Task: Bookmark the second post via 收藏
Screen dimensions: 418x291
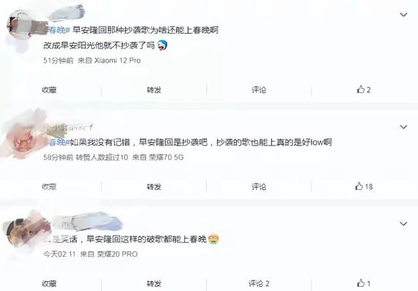Action: pos(50,187)
